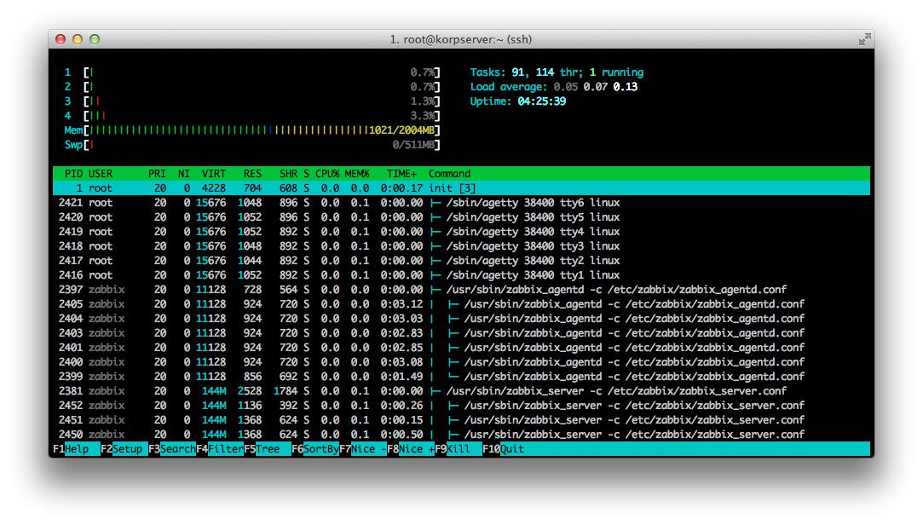This screenshot has height=525, width=923.
Task: Click CPU 3 usage meter showing 1.3%
Action: (252, 101)
